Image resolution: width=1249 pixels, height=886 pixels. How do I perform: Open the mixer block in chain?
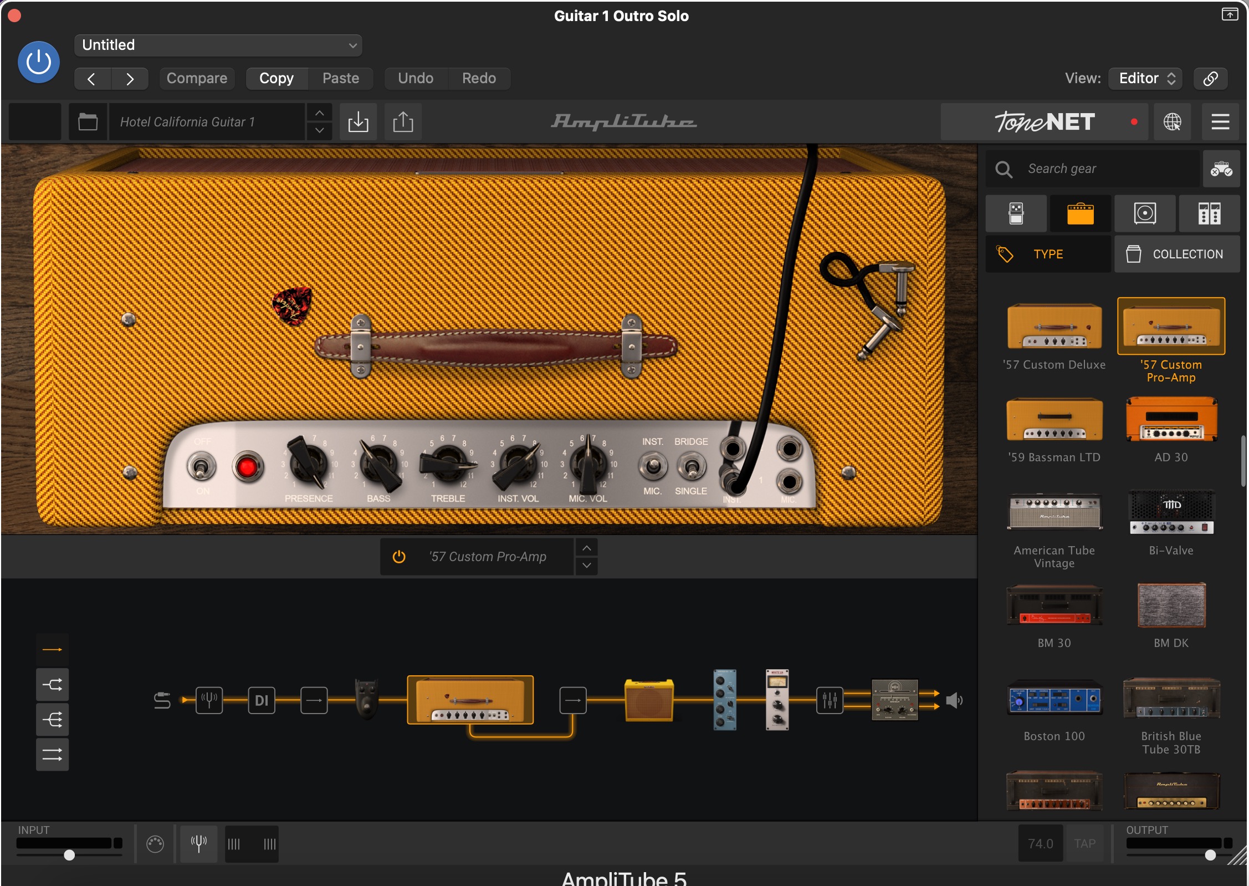click(830, 700)
